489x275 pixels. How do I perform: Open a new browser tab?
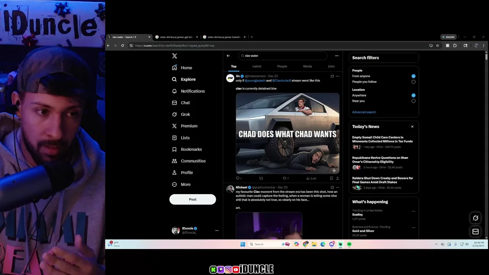[x=252, y=37]
